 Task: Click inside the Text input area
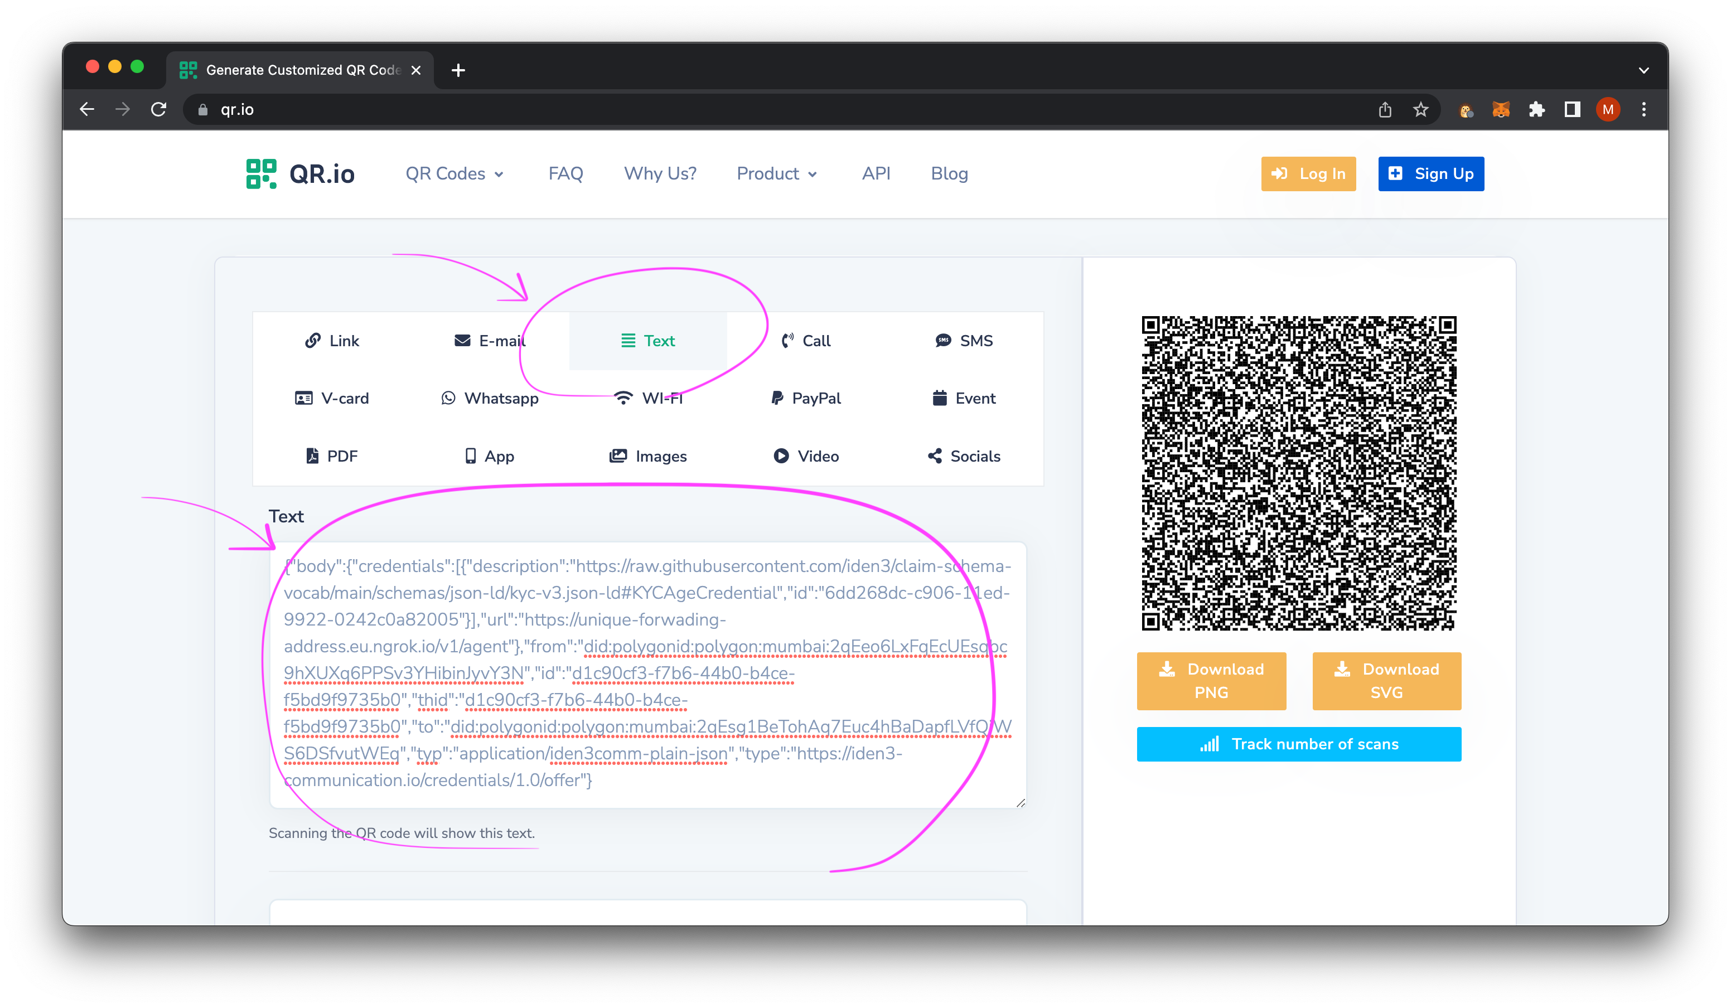pyautogui.click(x=648, y=673)
